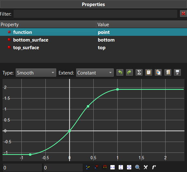Open the Extend dropdown showing Constant

(95, 73)
